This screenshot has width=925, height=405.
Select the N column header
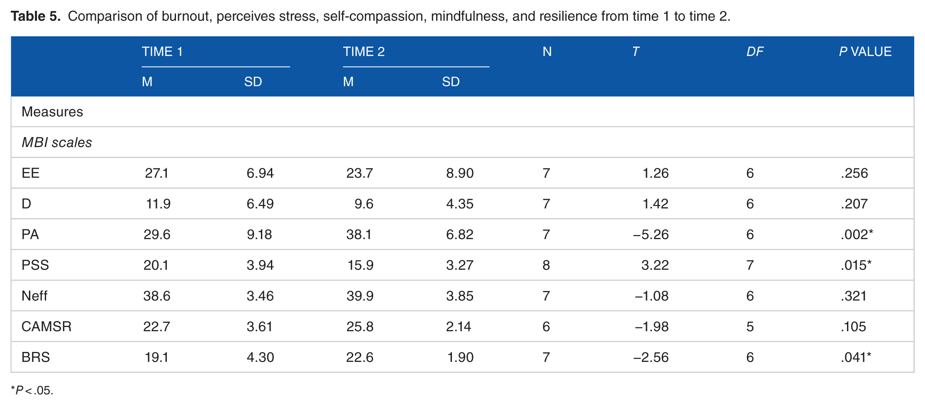(x=547, y=51)
